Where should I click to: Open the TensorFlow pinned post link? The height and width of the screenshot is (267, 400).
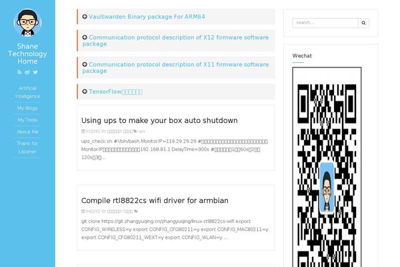pos(115,91)
